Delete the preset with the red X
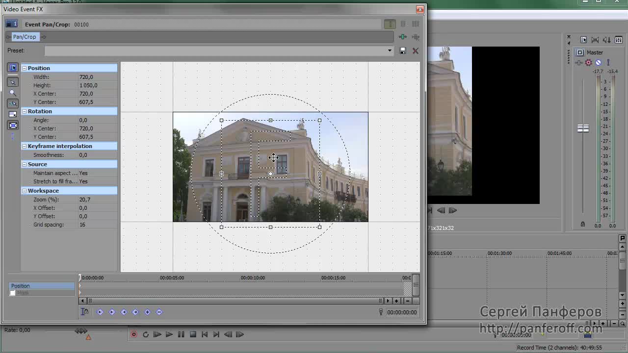This screenshot has width=628, height=353. (416, 50)
